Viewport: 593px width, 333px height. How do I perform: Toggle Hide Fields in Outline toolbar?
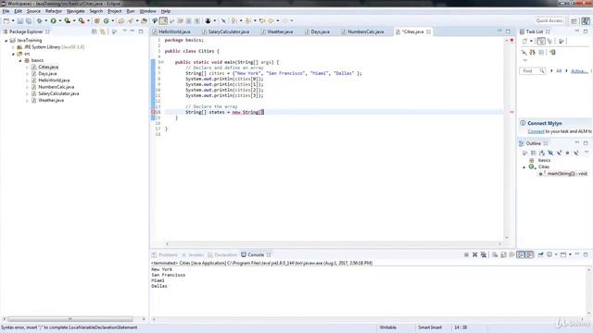[550, 153]
